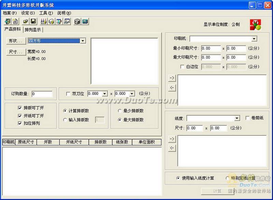Click the 开纸尺寸 column header
Viewport: 273px width, 200px height.
click(74, 142)
